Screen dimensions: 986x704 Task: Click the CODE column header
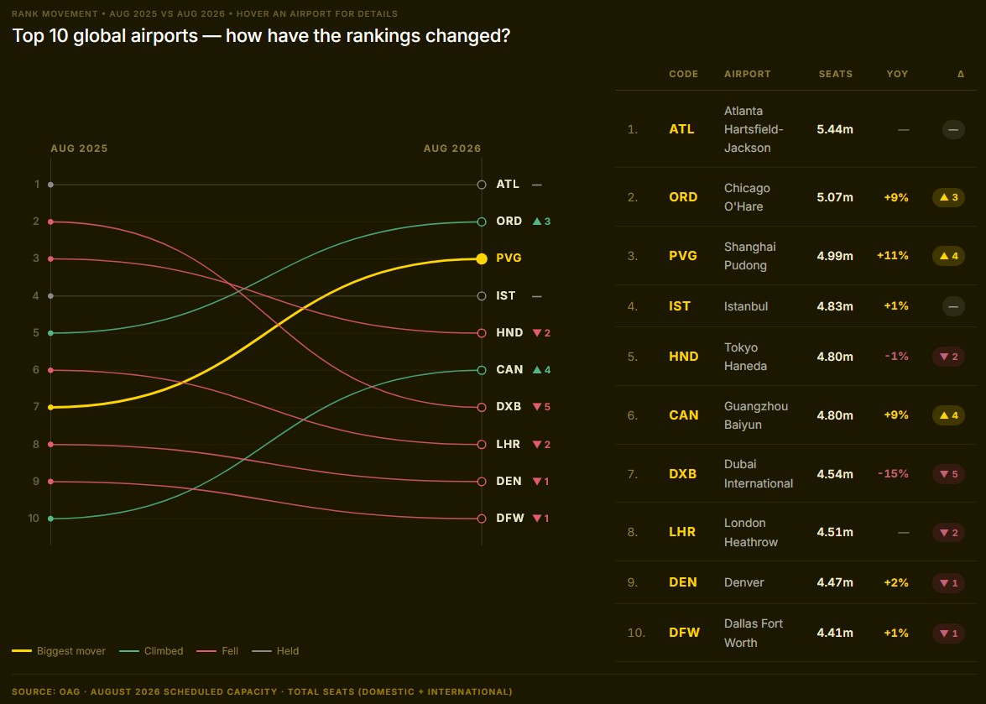pos(684,74)
